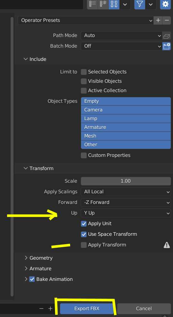Open the Operator Presets dropdown
Image resolution: width=173 pixels, height=317 pixels.
click(x=86, y=20)
